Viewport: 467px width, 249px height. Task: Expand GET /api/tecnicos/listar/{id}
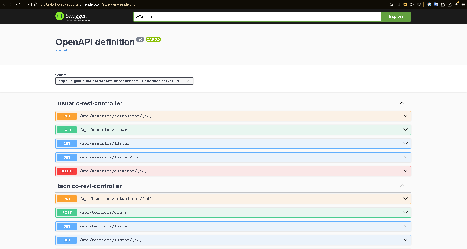(233, 240)
